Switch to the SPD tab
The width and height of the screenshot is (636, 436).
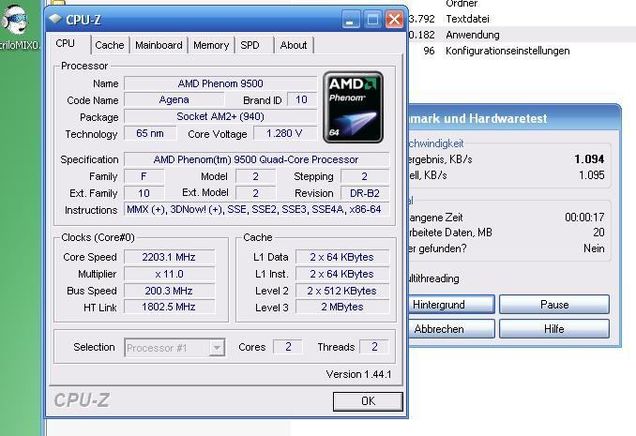250,45
